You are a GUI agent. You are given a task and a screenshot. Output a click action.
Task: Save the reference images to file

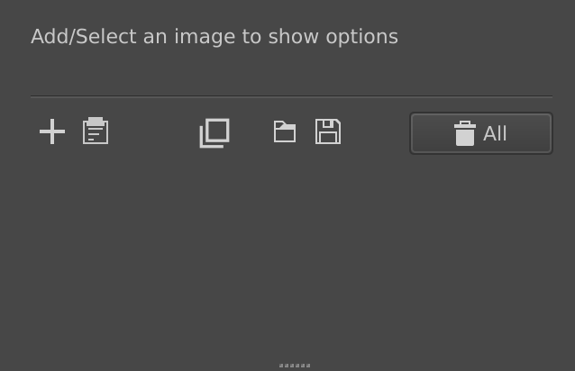(328, 131)
